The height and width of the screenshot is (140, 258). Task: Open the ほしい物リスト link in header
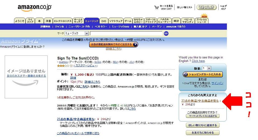[184, 7]
